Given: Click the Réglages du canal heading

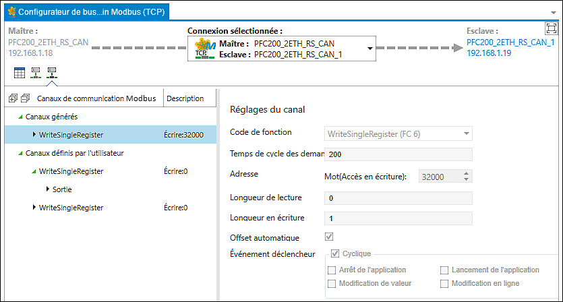Looking at the screenshot, I should tap(267, 109).
